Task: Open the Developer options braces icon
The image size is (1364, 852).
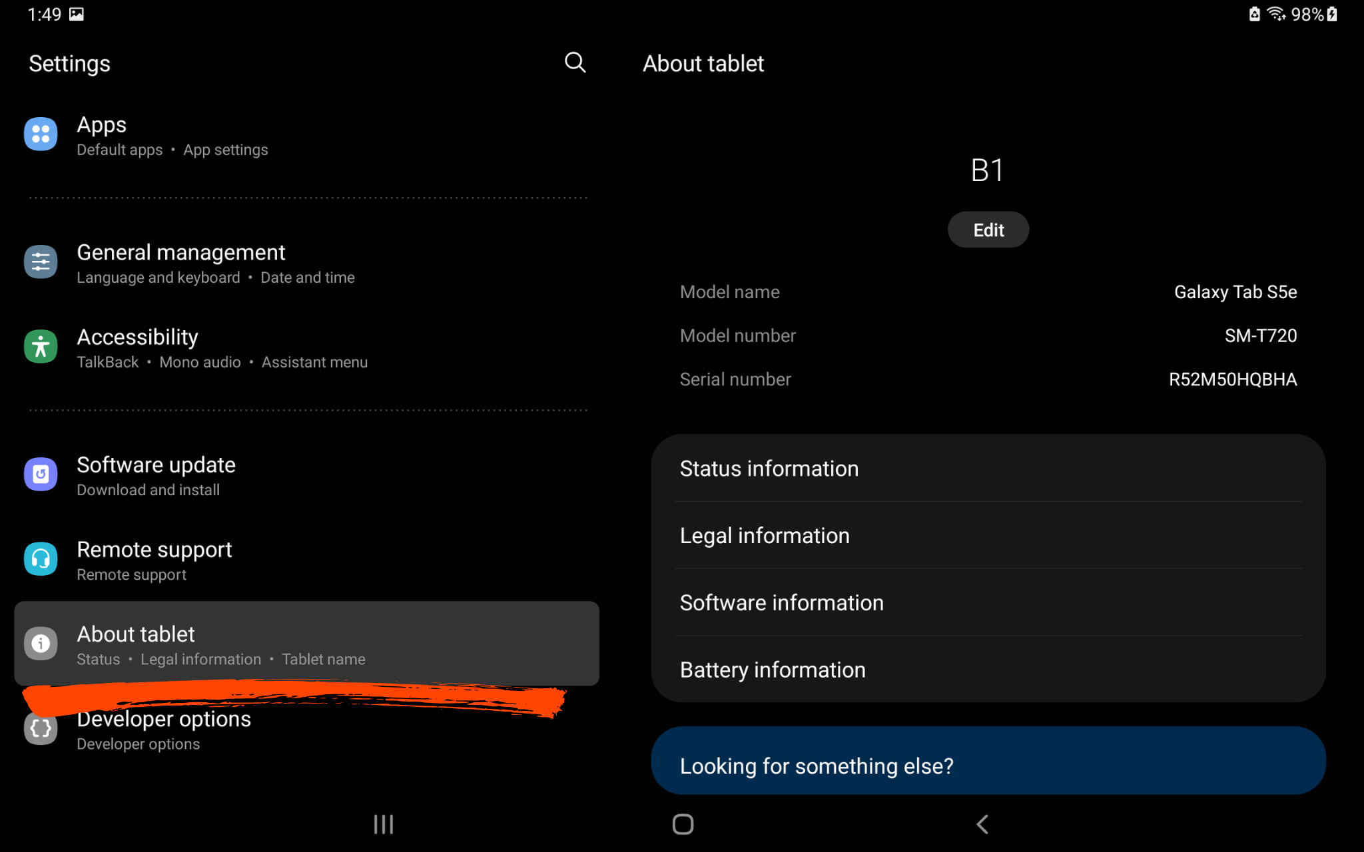Action: (x=41, y=729)
